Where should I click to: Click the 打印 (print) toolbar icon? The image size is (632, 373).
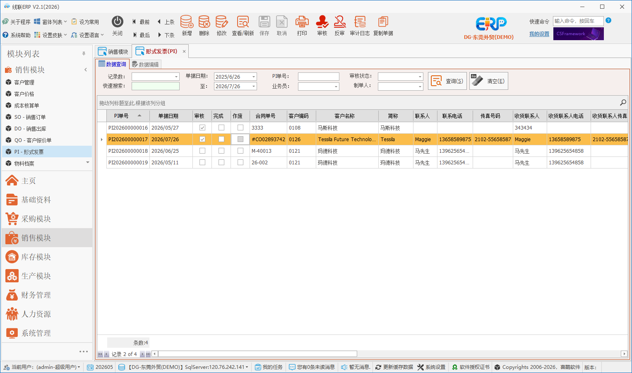click(302, 26)
